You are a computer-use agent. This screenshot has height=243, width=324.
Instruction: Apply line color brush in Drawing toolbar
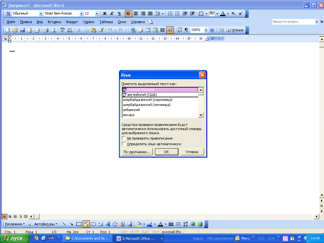[150, 224]
